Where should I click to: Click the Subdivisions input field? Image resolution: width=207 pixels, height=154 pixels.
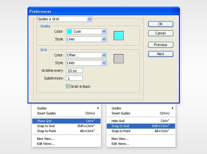(74, 78)
